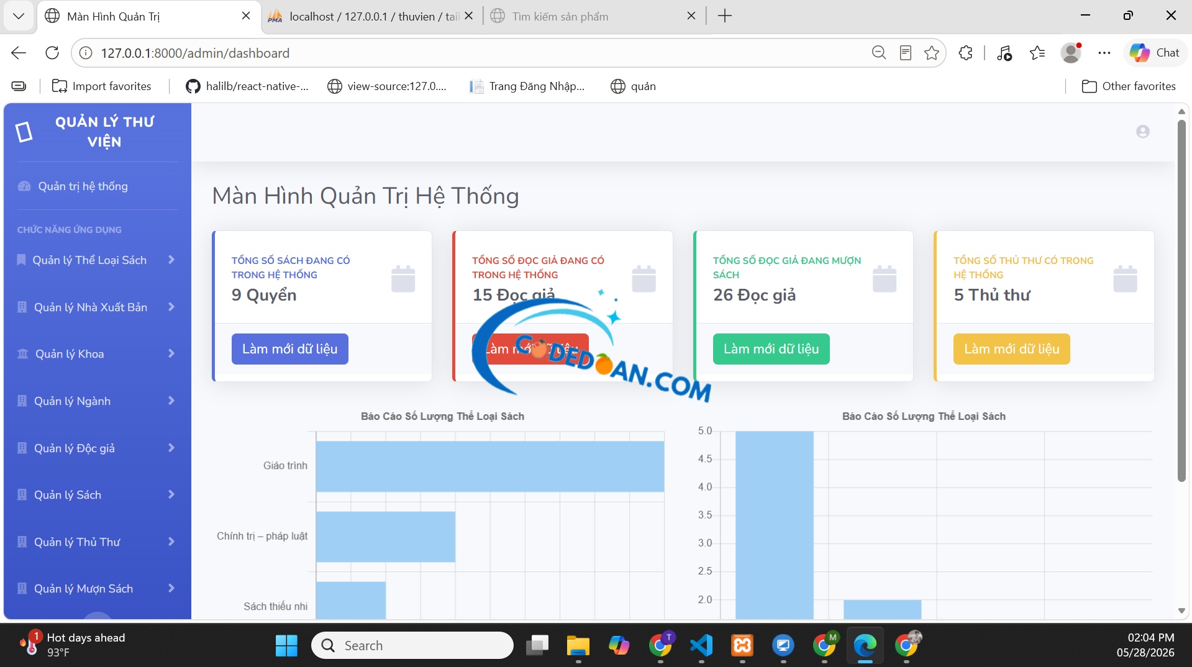This screenshot has width=1192, height=667.
Task: Expand the Quản lý Khoa chevron
Action: tap(171, 353)
